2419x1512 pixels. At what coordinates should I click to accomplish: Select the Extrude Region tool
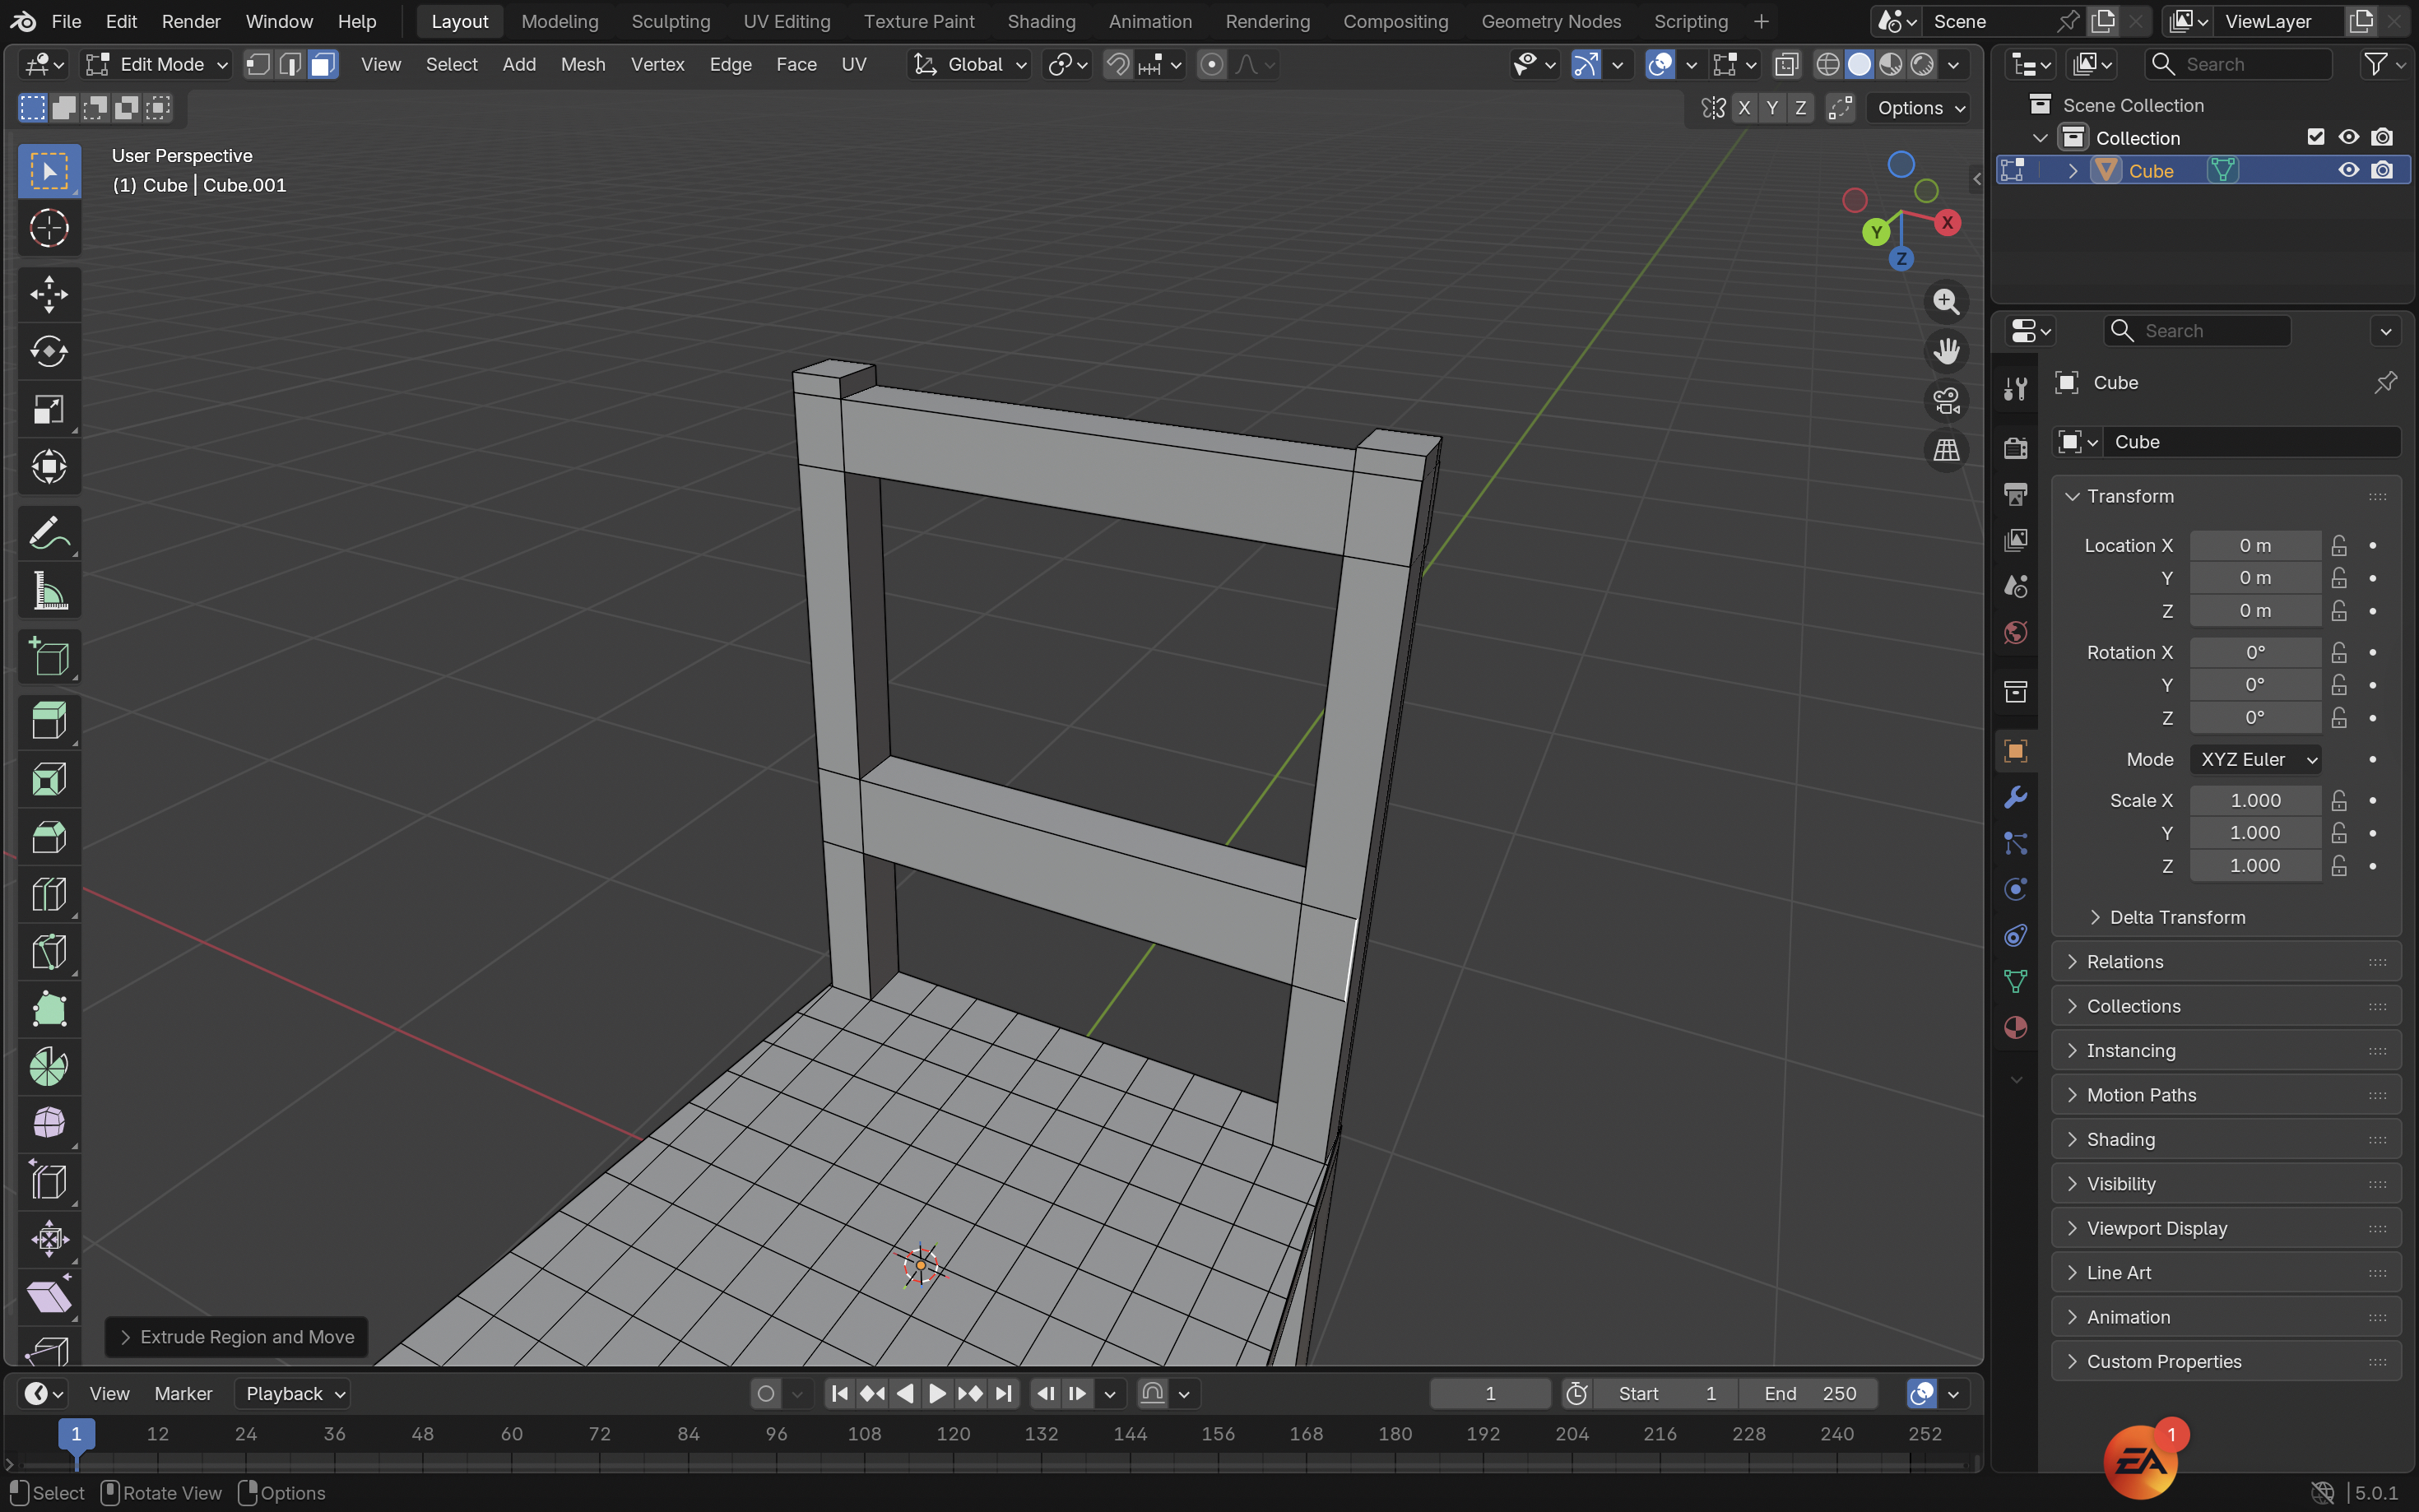point(48,721)
